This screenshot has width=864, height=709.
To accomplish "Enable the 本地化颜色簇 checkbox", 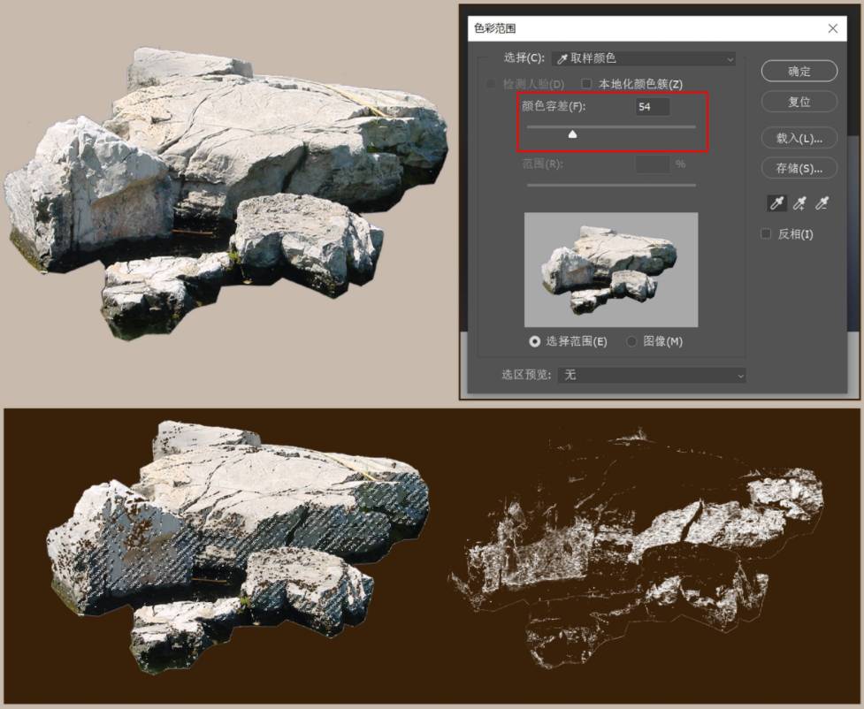I will [x=586, y=84].
